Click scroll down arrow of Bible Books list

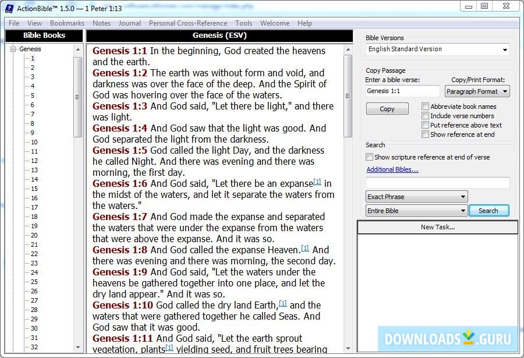(x=78, y=348)
